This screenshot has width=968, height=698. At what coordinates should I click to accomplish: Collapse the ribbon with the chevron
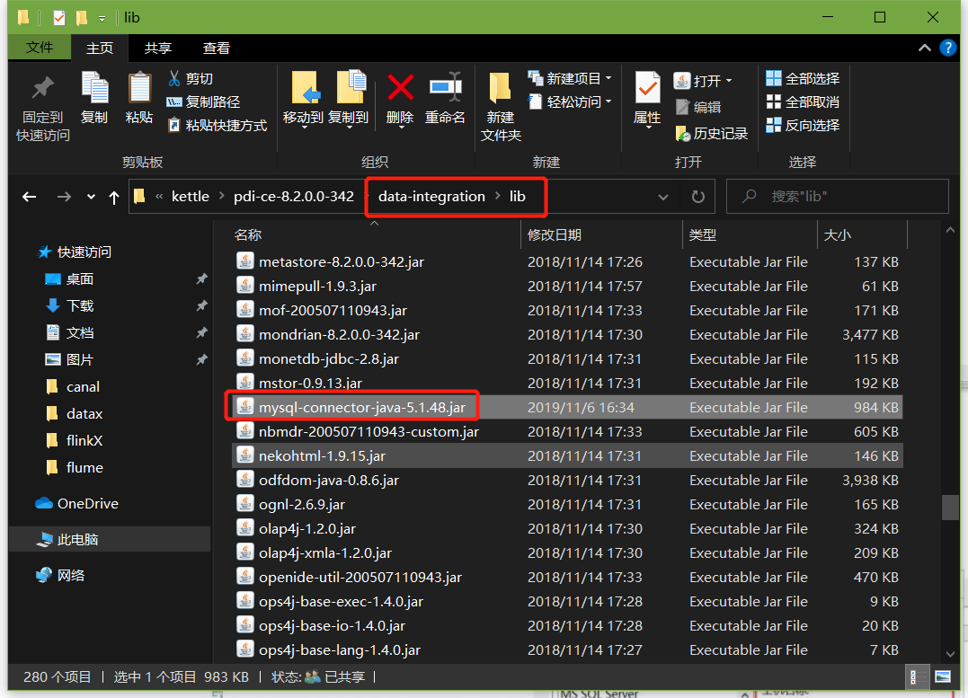pyautogui.click(x=924, y=48)
